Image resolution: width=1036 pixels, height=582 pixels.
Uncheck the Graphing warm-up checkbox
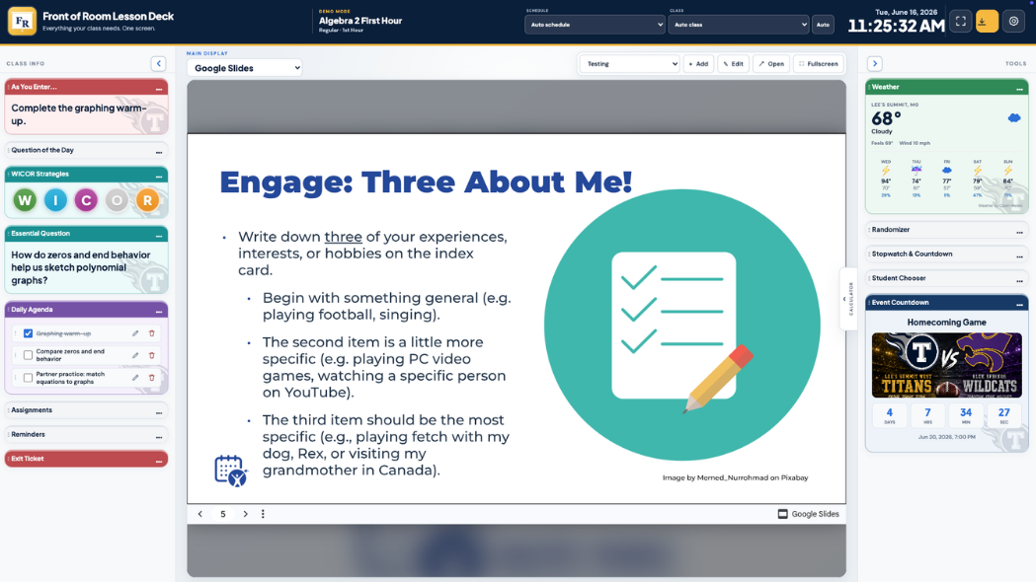click(28, 333)
